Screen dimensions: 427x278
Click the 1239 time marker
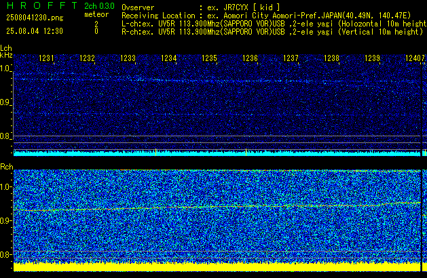coord(372,58)
